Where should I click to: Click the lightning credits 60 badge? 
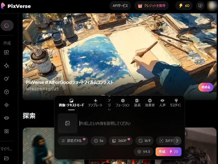tap(184, 6)
